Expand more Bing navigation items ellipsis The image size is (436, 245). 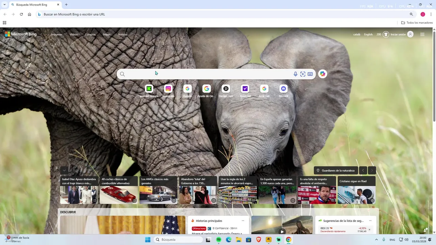point(137,34)
